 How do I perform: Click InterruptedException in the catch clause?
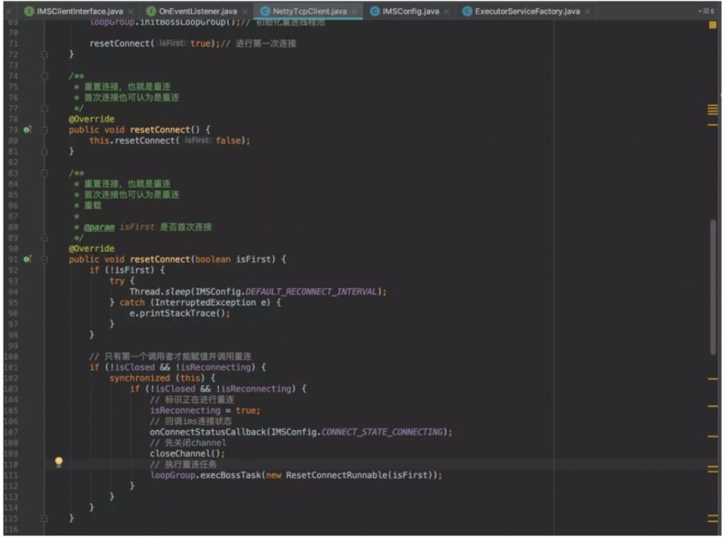[x=204, y=303]
